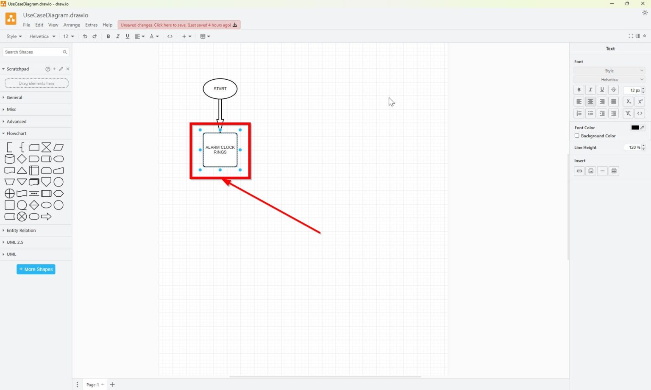Choose the Database cylinder shape

click(9, 159)
